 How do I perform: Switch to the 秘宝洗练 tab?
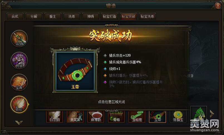click(147, 17)
